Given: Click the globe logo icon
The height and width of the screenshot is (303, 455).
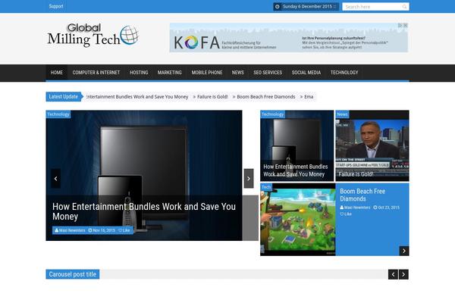Looking at the screenshot, I should tap(129, 35).
